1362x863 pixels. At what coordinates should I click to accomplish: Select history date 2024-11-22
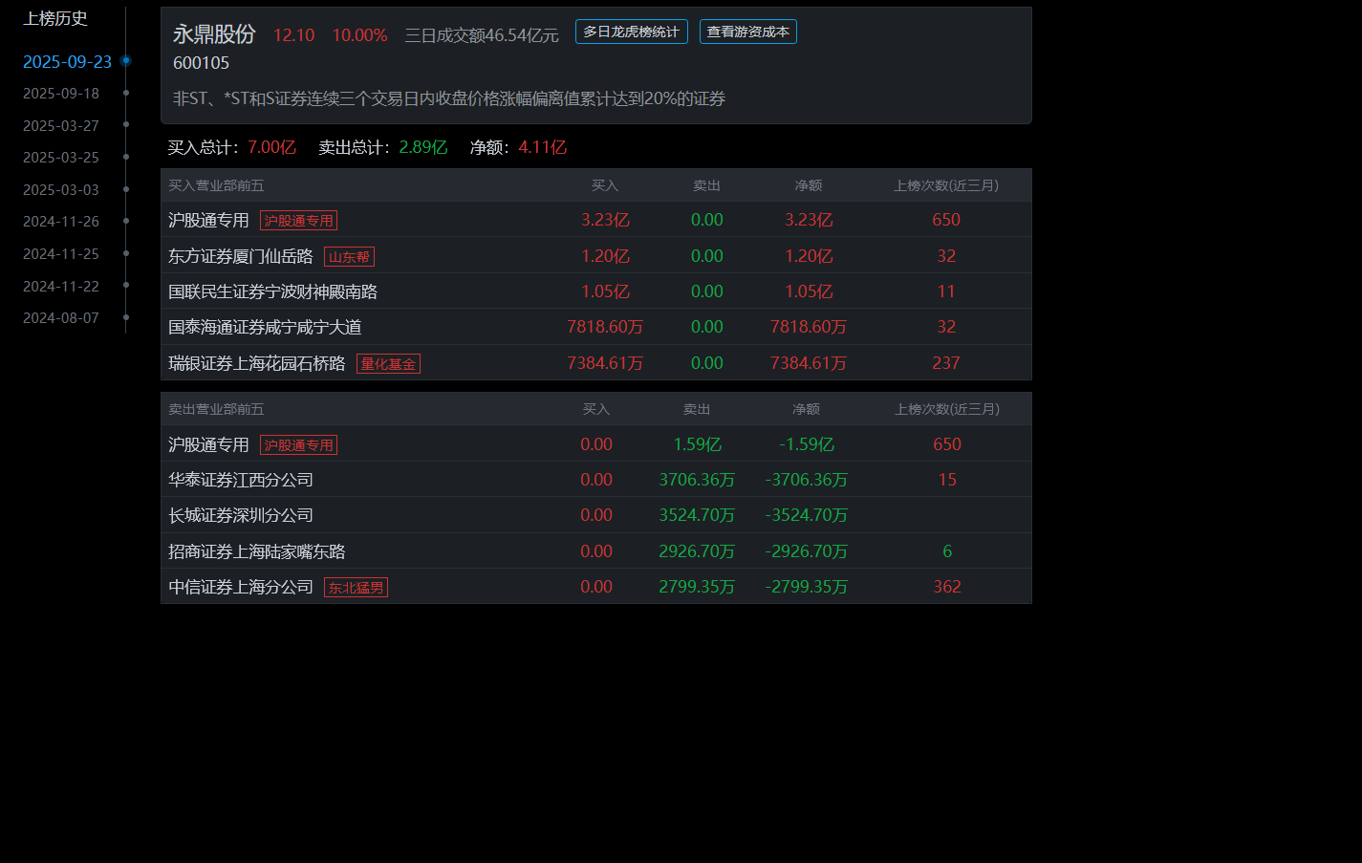tap(61, 287)
